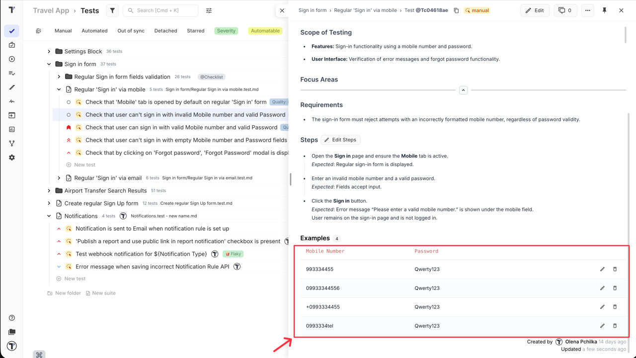Open search settings sliders icon
Viewport: 636px width, 358px height.
click(x=209, y=10)
